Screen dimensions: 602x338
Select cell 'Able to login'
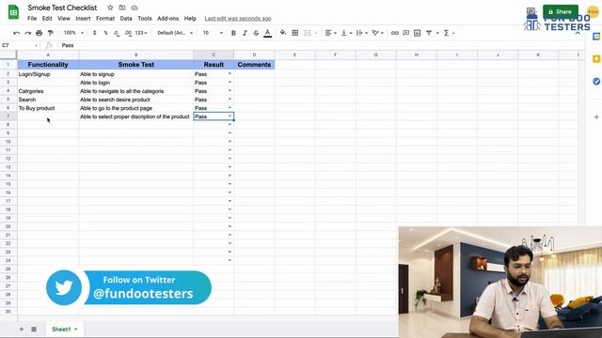(x=135, y=83)
